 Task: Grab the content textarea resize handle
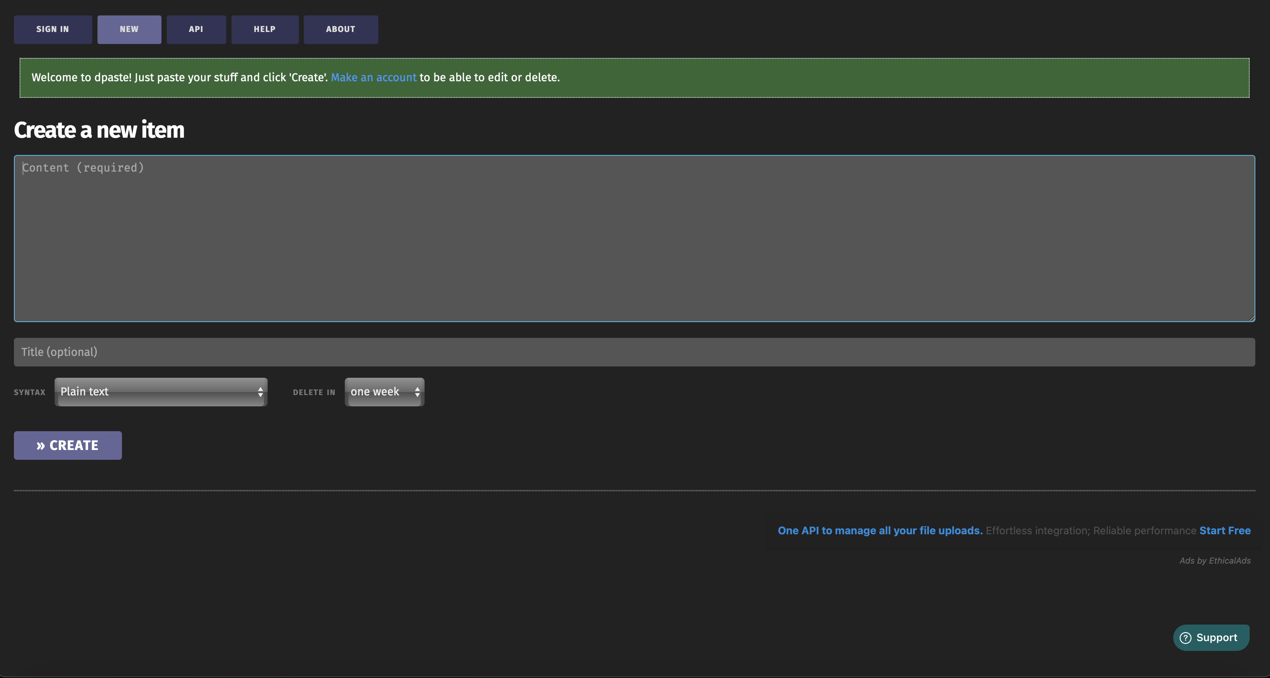pyautogui.click(x=1252, y=318)
